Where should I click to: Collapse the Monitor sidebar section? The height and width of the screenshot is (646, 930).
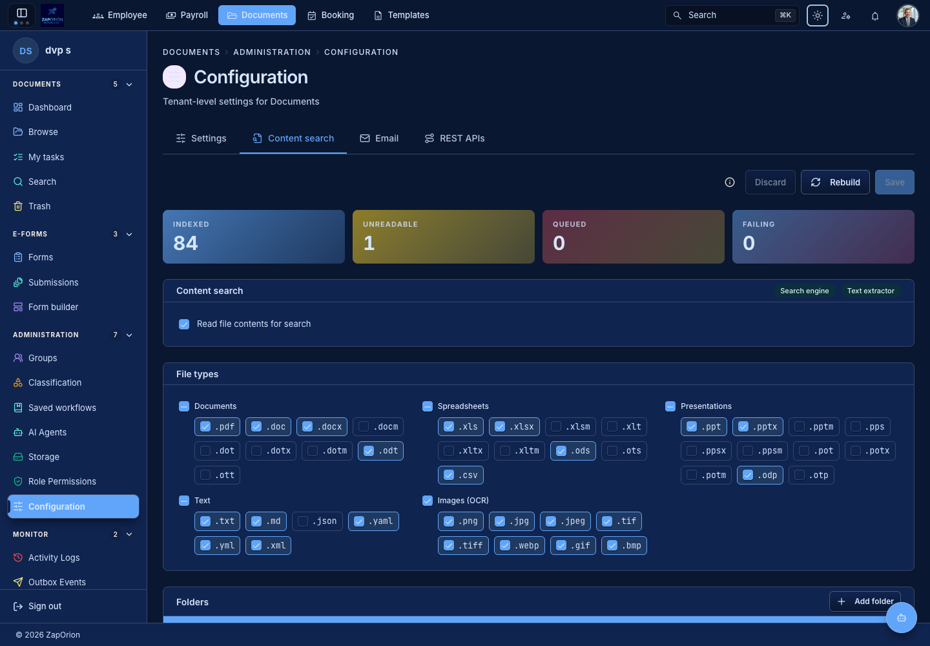click(129, 534)
